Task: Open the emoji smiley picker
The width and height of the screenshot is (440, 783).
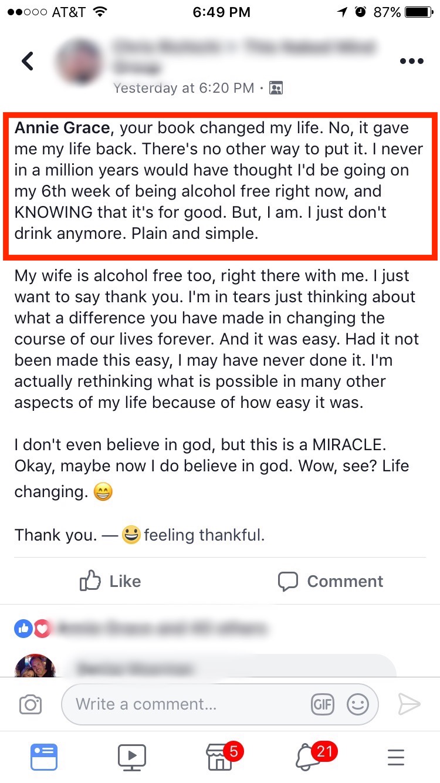Action: (x=357, y=704)
